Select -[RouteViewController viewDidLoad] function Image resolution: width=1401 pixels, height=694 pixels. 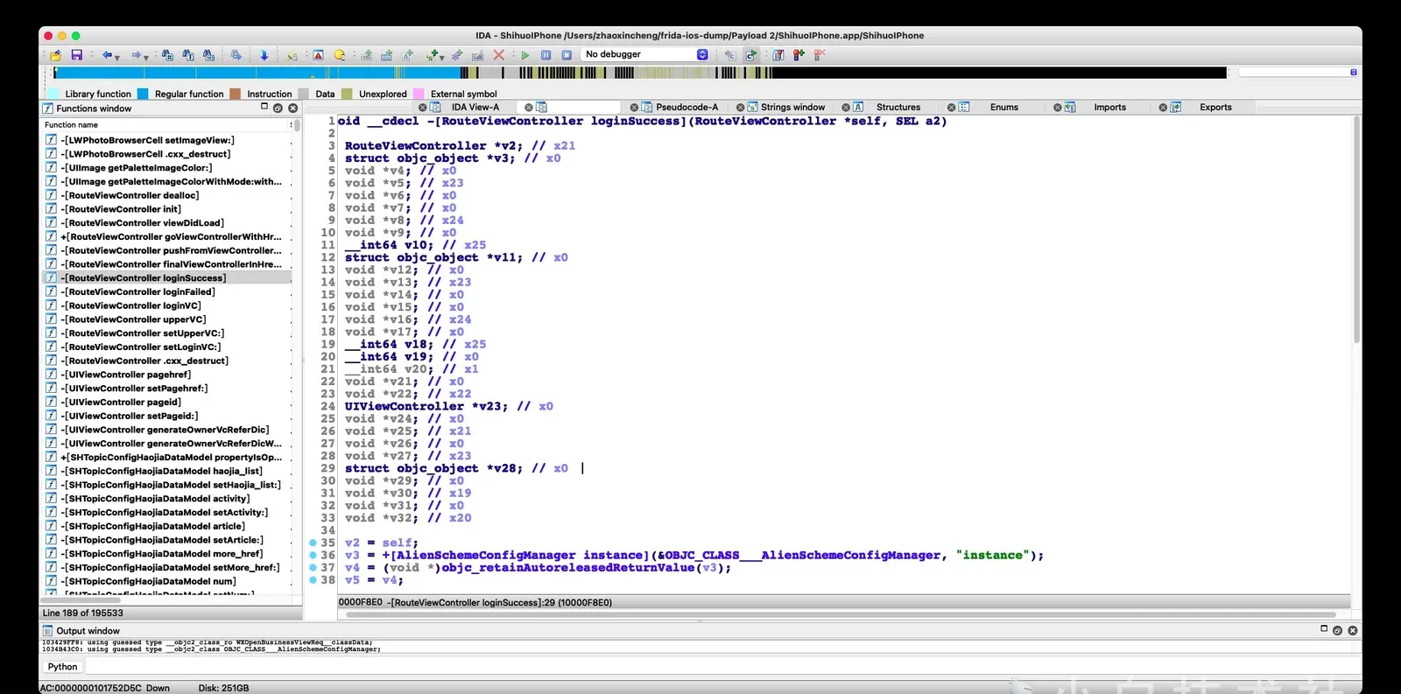pos(166,222)
